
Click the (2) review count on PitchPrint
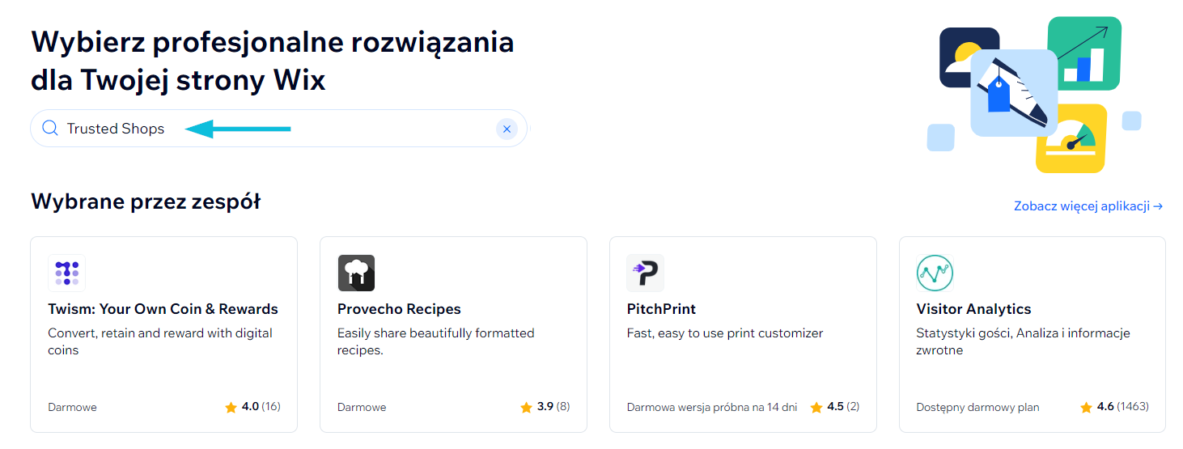point(853,406)
